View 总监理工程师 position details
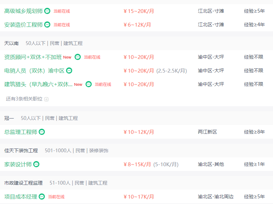 [x=21, y=132]
